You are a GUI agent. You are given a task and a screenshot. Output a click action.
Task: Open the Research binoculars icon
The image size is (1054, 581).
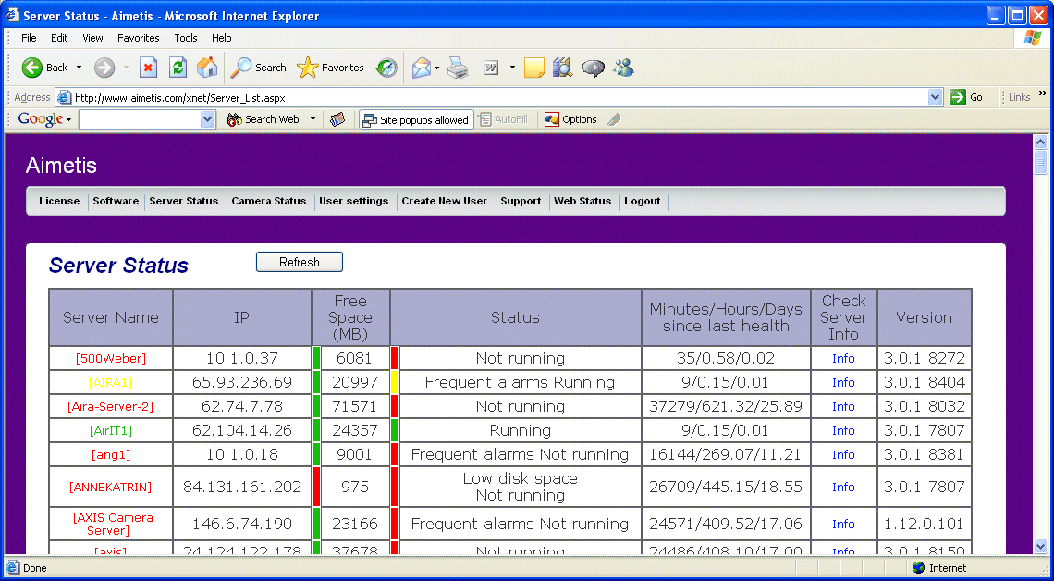(x=562, y=68)
